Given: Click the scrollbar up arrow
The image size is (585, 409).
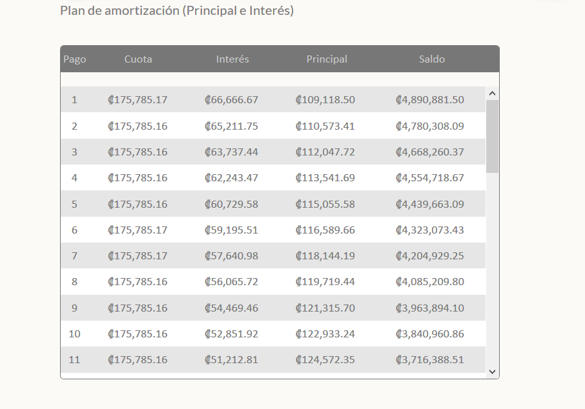Looking at the screenshot, I should [493, 94].
